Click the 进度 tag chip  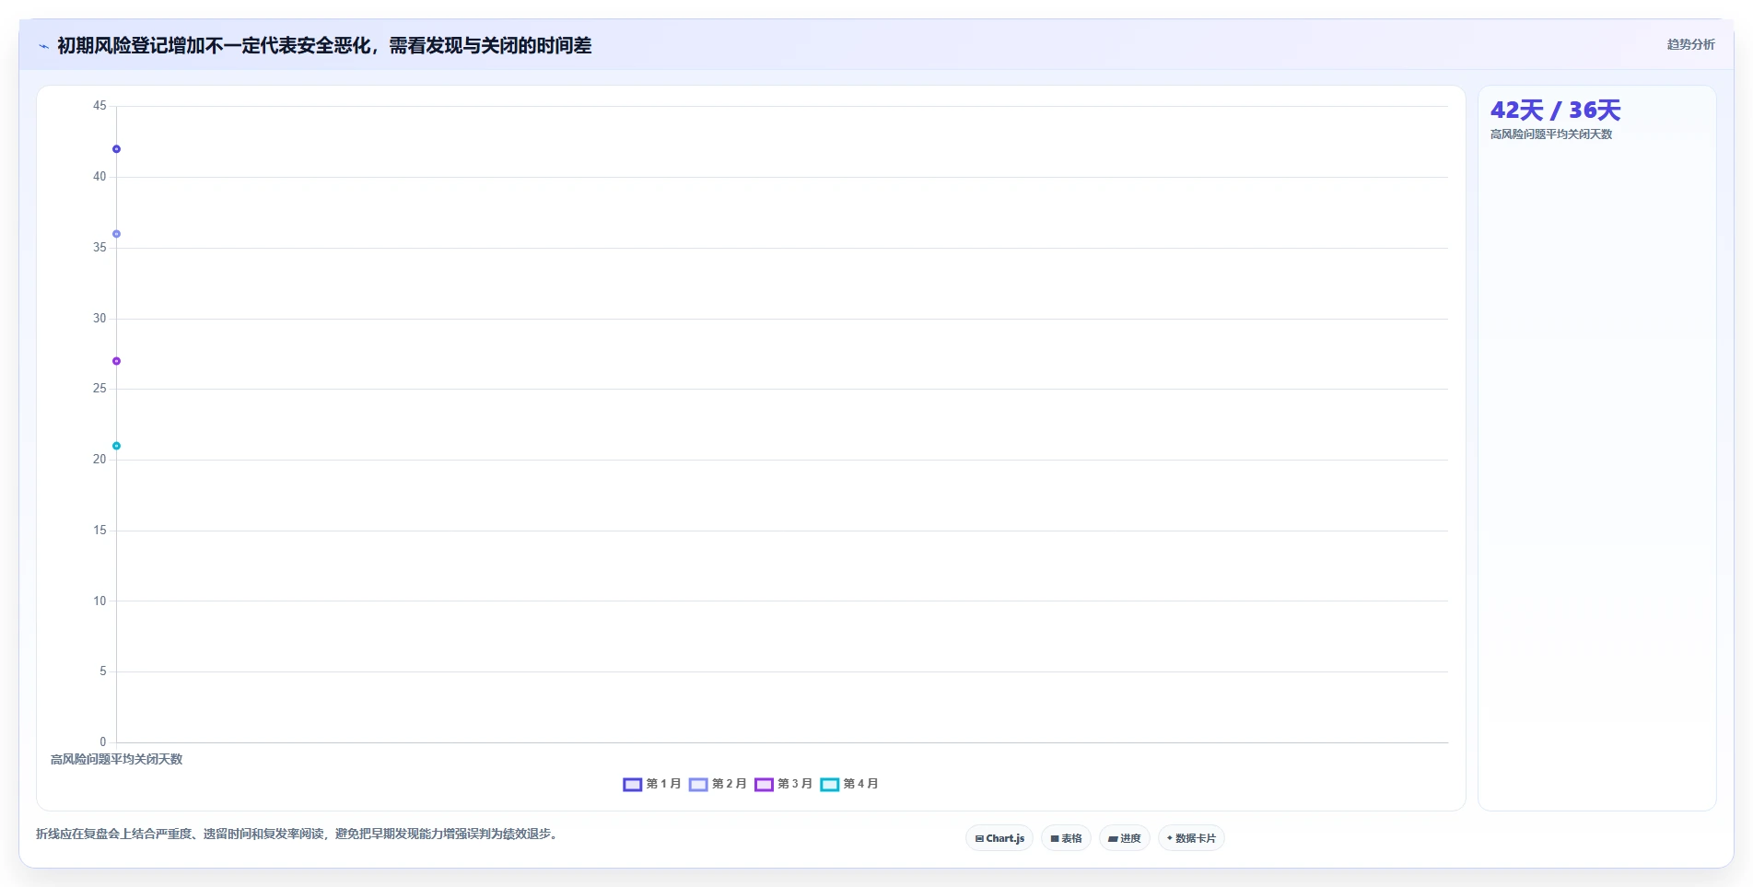[1124, 838]
